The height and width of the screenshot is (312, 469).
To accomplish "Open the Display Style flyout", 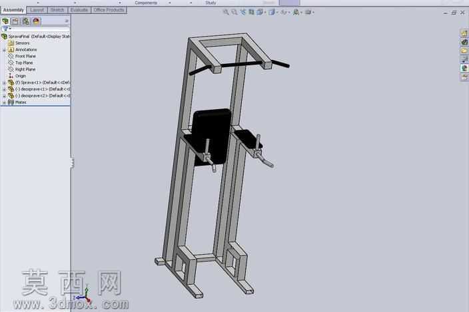I will 272,12.
